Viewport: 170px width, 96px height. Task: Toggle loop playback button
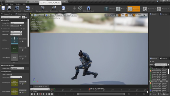pyautogui.click(x=52, y=94)
